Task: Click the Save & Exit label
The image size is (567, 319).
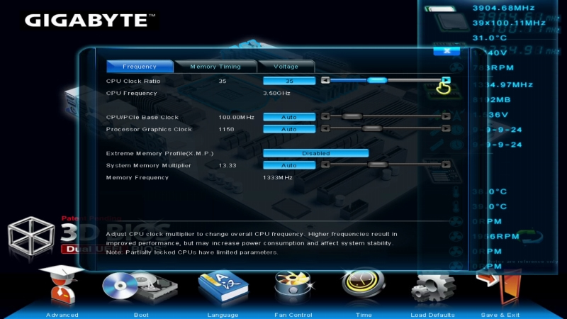Action: 500,315
